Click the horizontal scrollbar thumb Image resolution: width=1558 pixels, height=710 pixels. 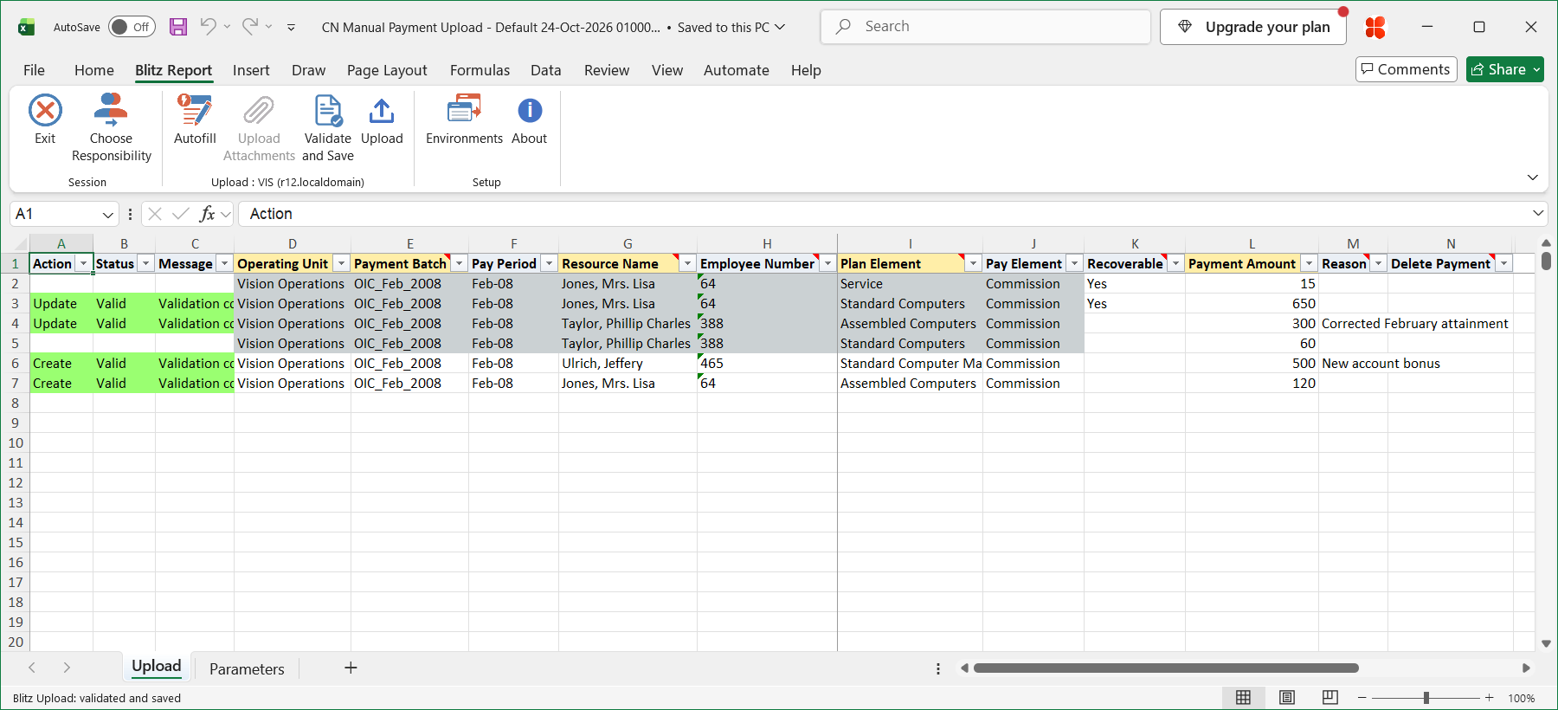(1166, 668)
